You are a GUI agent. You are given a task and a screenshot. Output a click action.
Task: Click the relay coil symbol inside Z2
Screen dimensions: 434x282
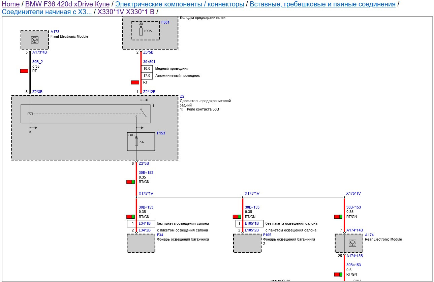(x=30, y=114)
